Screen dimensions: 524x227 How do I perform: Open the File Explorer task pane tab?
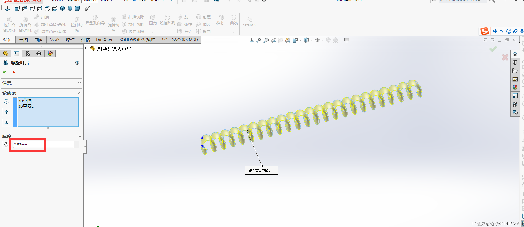[515, 71]
